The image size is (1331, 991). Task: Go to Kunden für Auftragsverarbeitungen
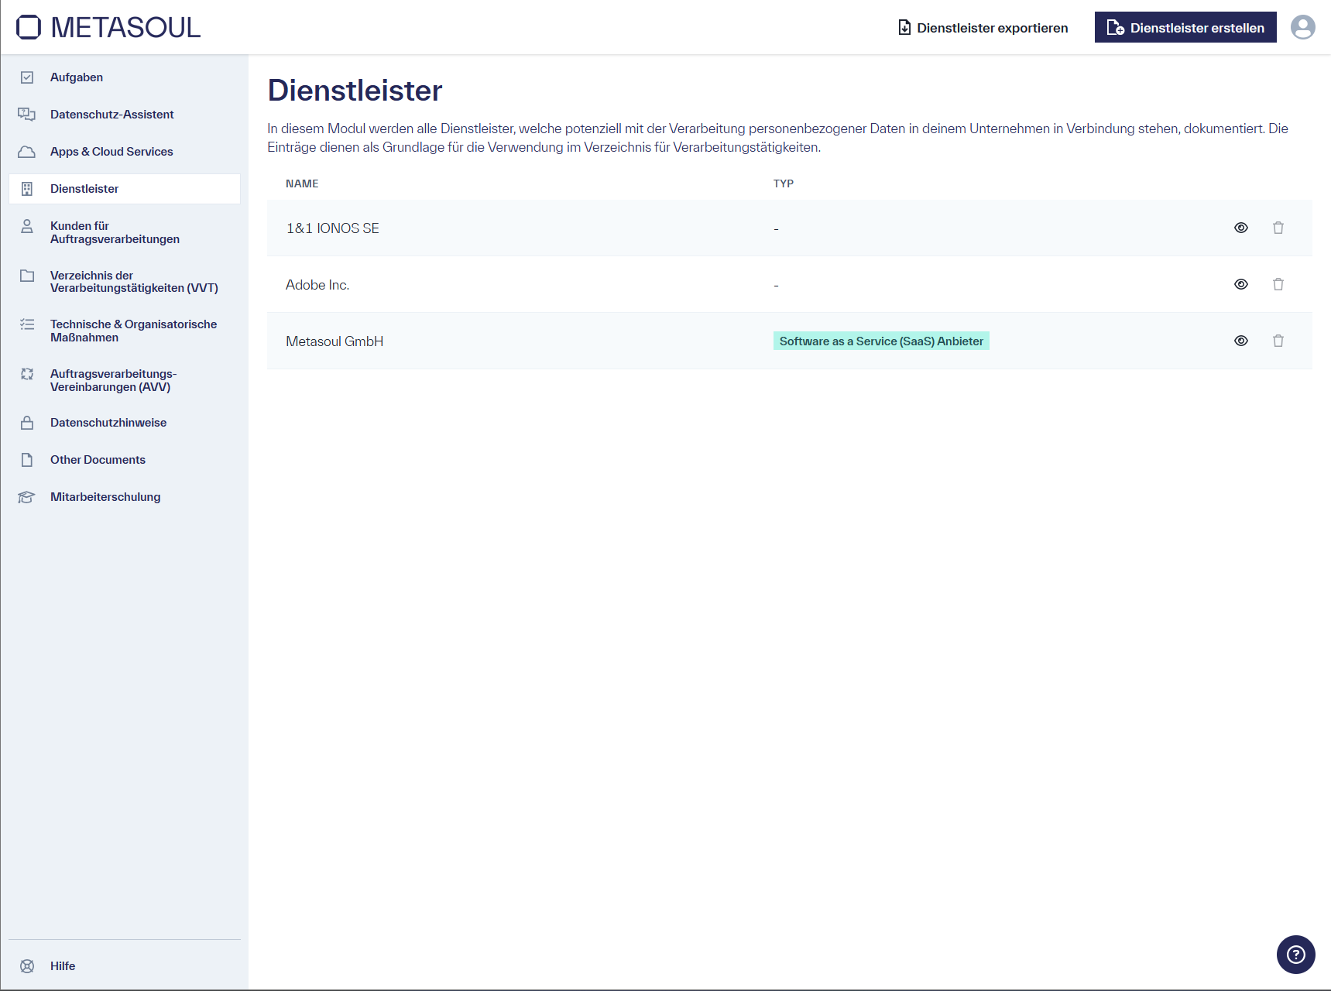tap(115, 232)
